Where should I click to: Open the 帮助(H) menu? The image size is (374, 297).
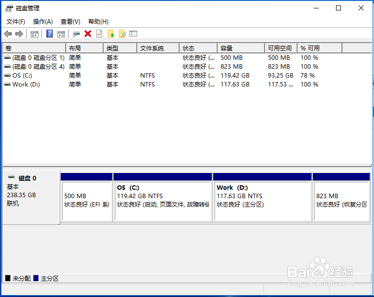click(98, 22)
